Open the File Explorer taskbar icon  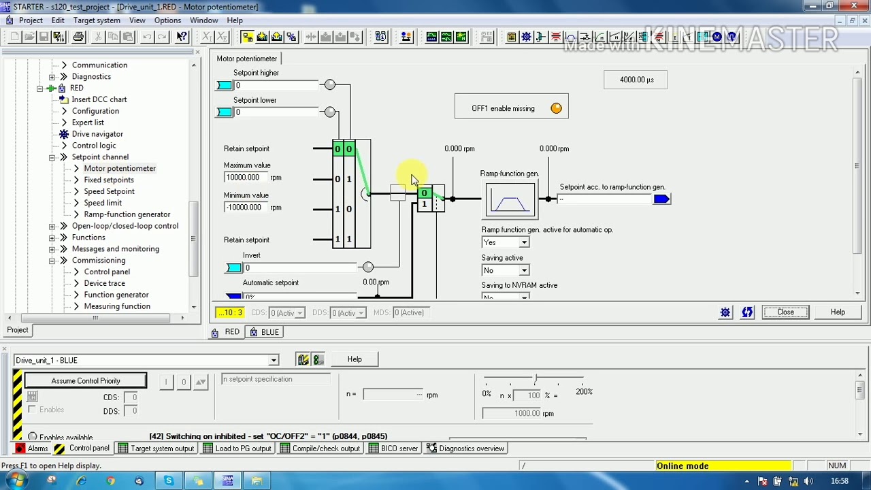pyautogui.click(x=257, y=480)
